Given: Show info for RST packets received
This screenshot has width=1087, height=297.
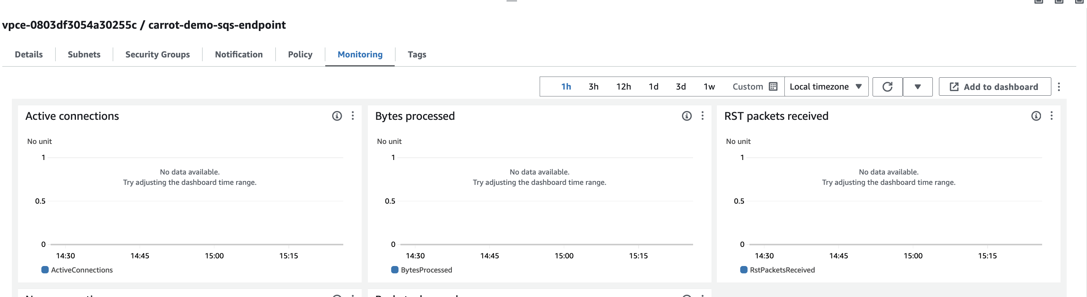Looking at the screenshot, I should (1036, 116).
